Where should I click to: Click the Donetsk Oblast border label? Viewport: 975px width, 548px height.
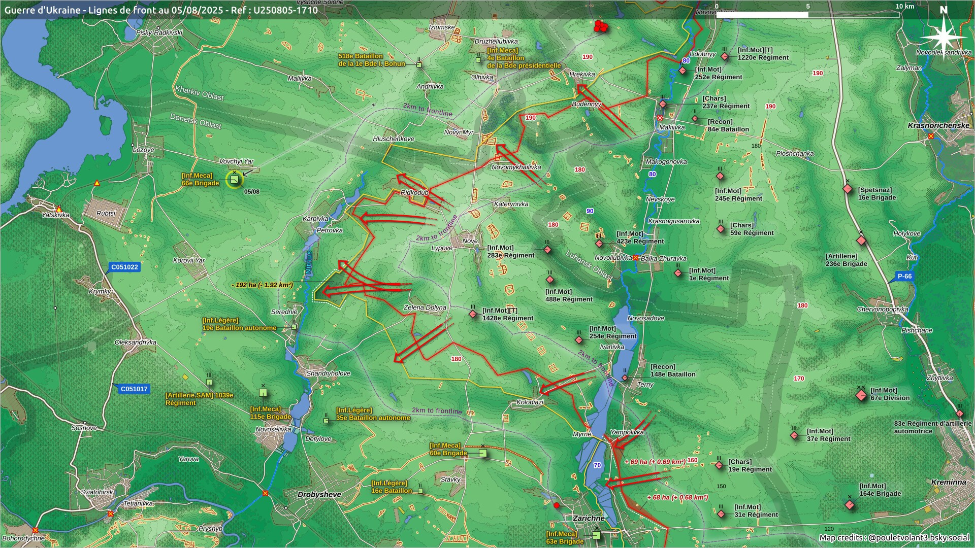point(196,121)
